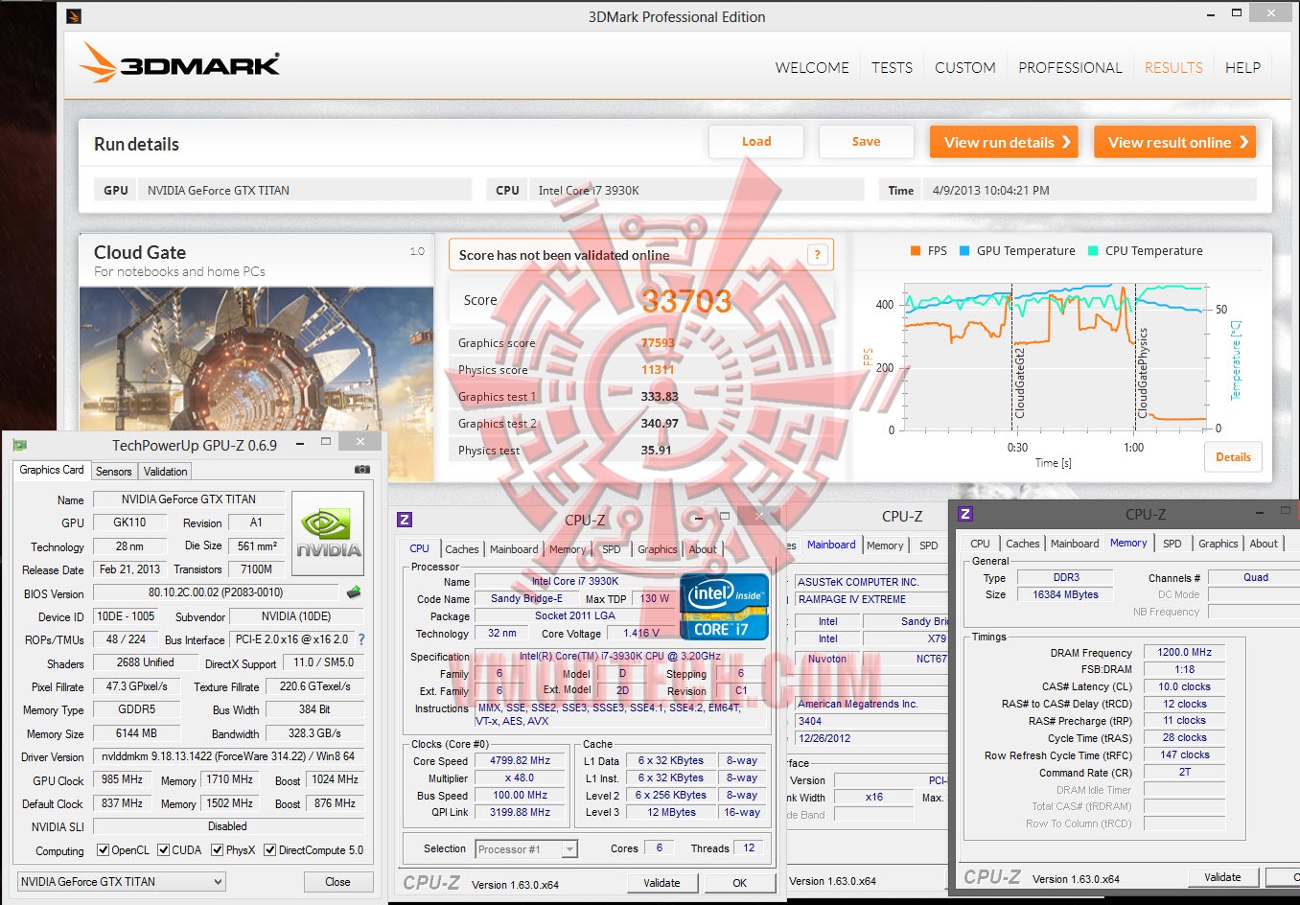Image resolution: width=1300 pixels, height=905 pixels.
Task: Open the About tab in left CPU-Z window
Action: (x=703, y=549)
